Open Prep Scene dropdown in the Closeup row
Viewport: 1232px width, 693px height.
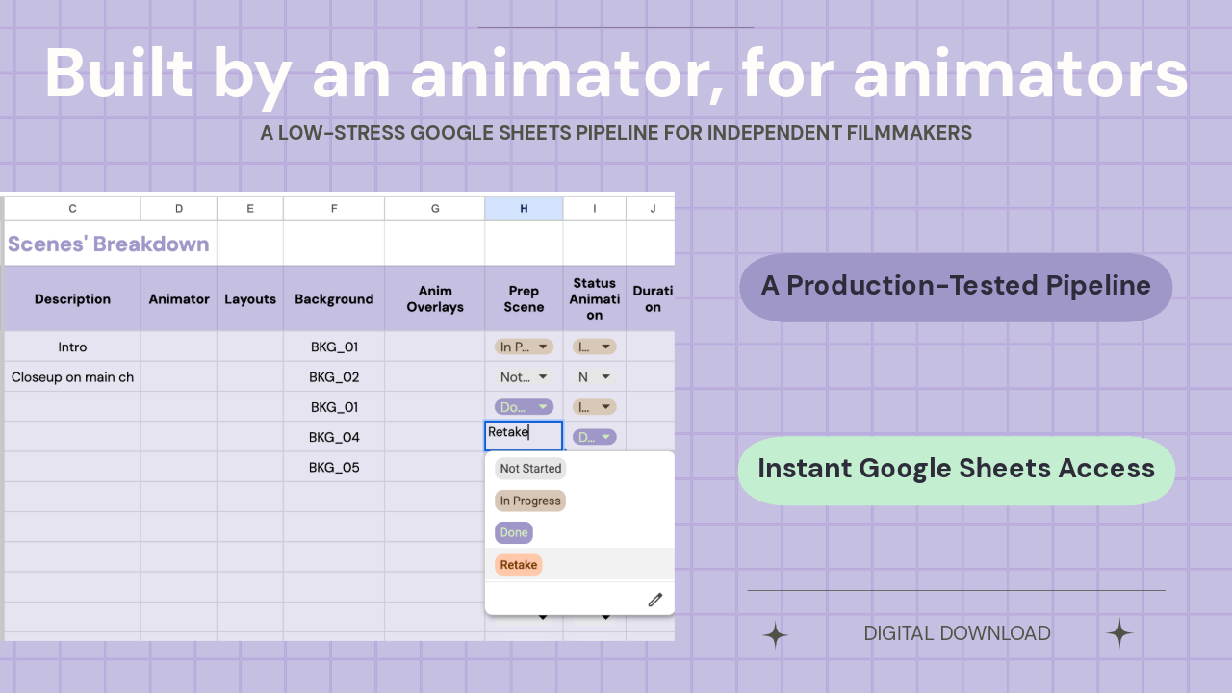[x=524, y=377]
